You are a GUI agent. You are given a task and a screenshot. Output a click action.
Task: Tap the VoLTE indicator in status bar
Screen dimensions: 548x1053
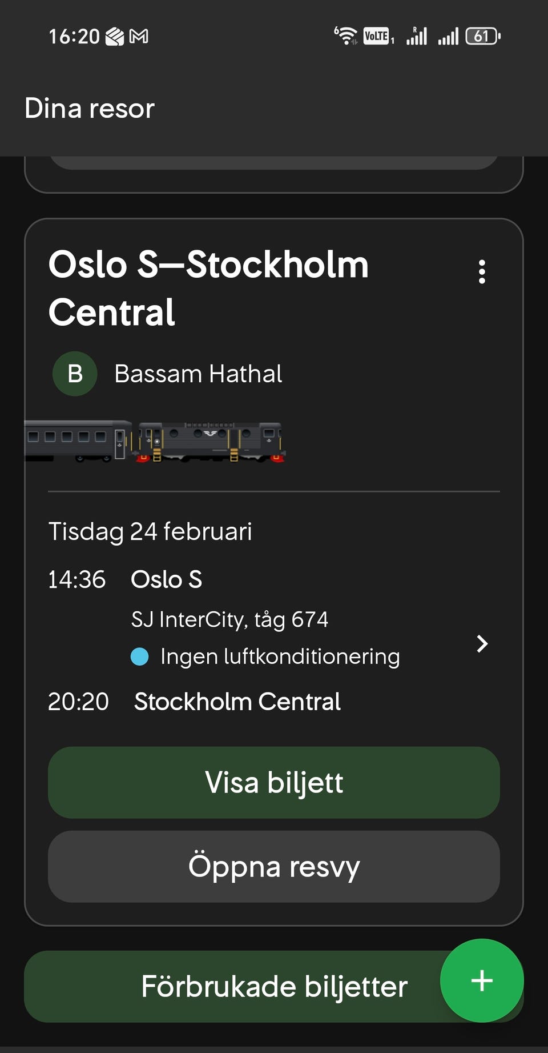click(x=377, y=36)
